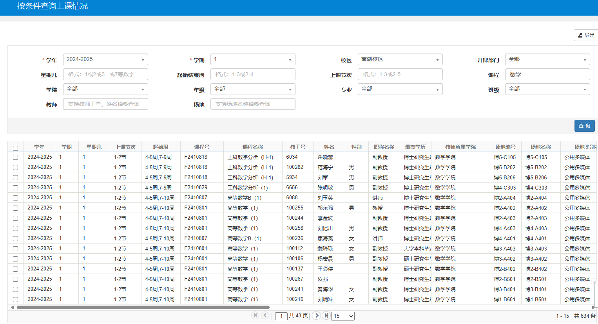Open the 专业 dropdown

[x=400, y=89]
